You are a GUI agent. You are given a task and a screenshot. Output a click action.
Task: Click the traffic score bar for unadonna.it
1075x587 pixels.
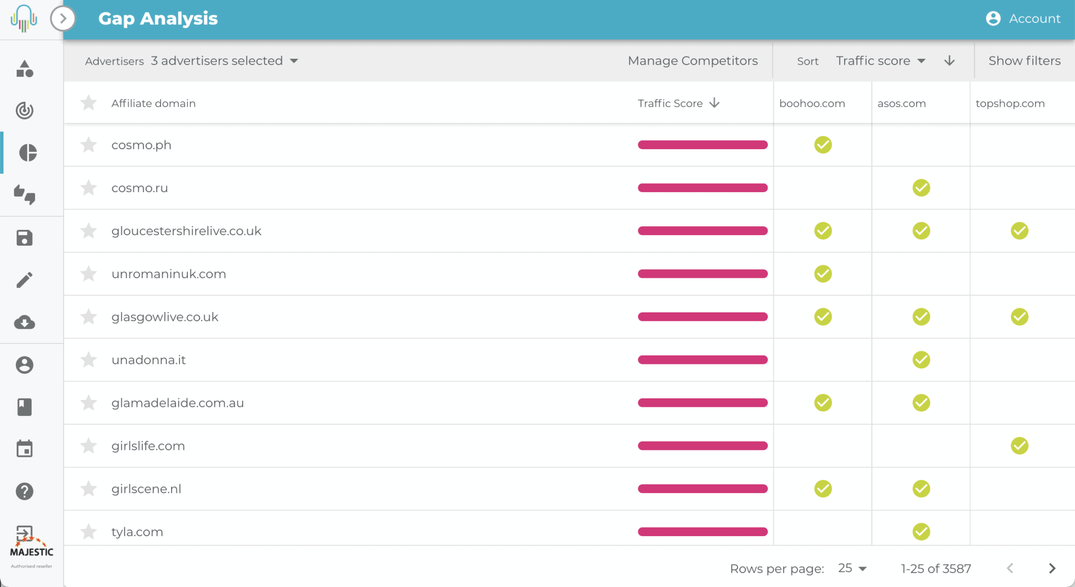click(x=702, y=360)
